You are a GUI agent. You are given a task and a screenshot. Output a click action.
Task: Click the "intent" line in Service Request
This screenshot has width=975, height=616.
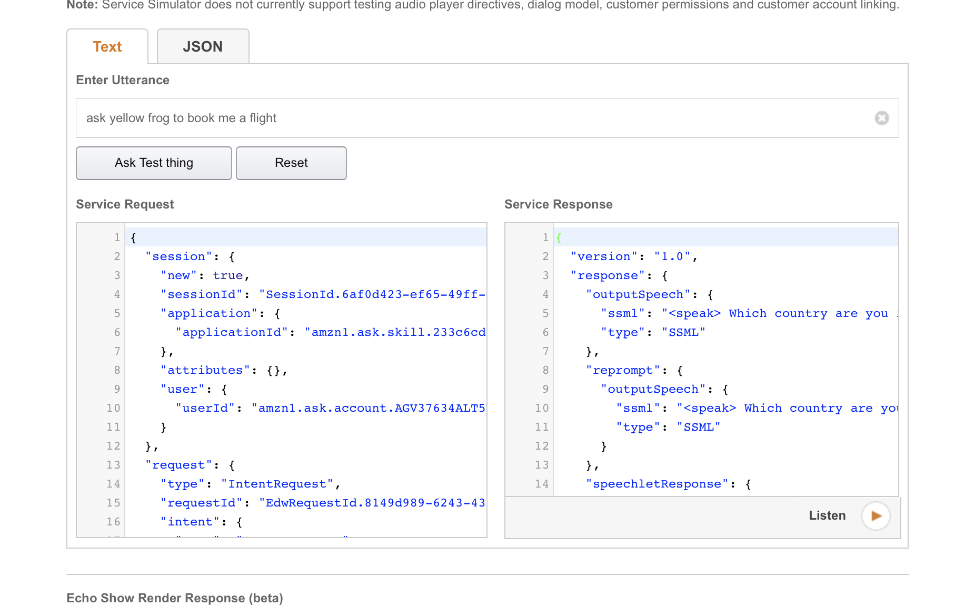pyautogui.click(x=201, y=522)
